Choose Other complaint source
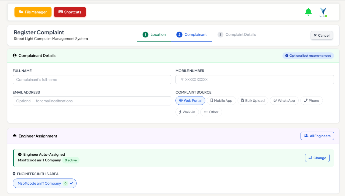This screenshot has height=196, width=345. (211, 112)
